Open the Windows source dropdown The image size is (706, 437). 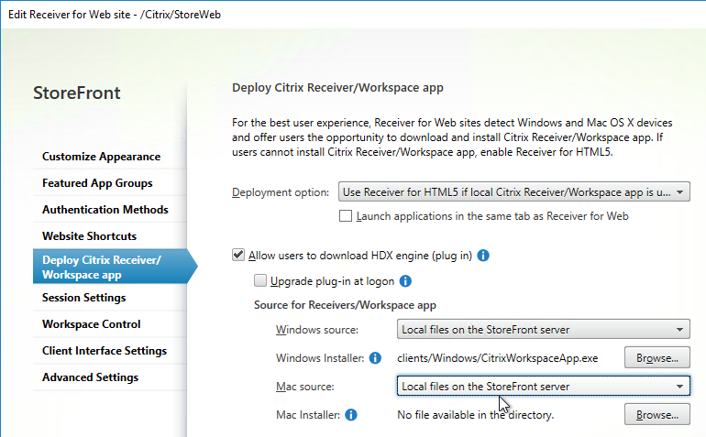click(543, 330)
